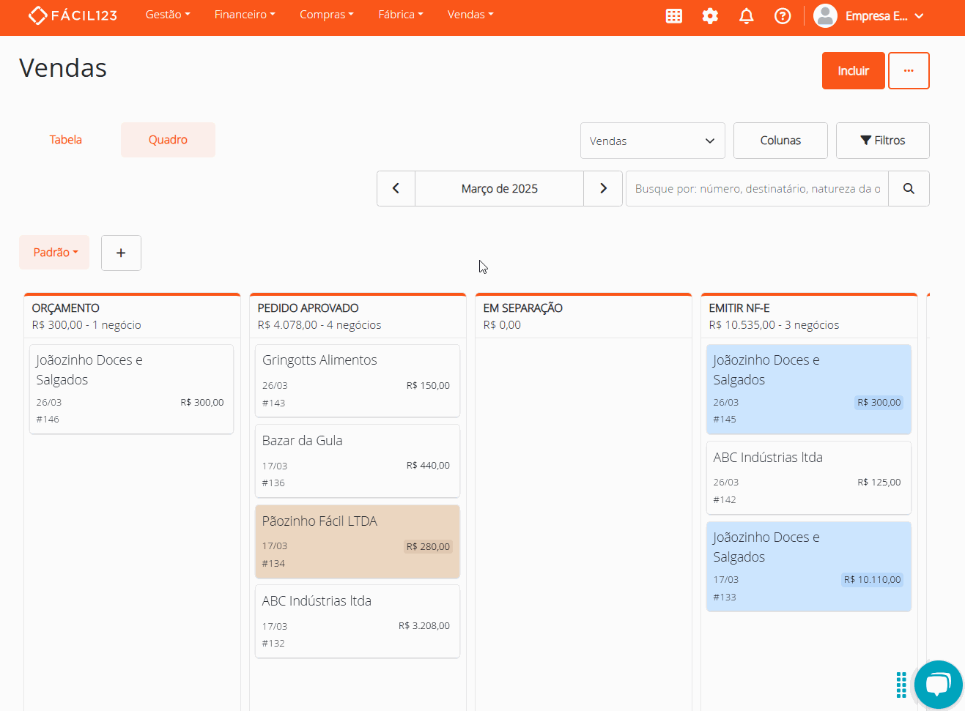
Task: Open the Financeiro menu
Action: click(245, 15)
